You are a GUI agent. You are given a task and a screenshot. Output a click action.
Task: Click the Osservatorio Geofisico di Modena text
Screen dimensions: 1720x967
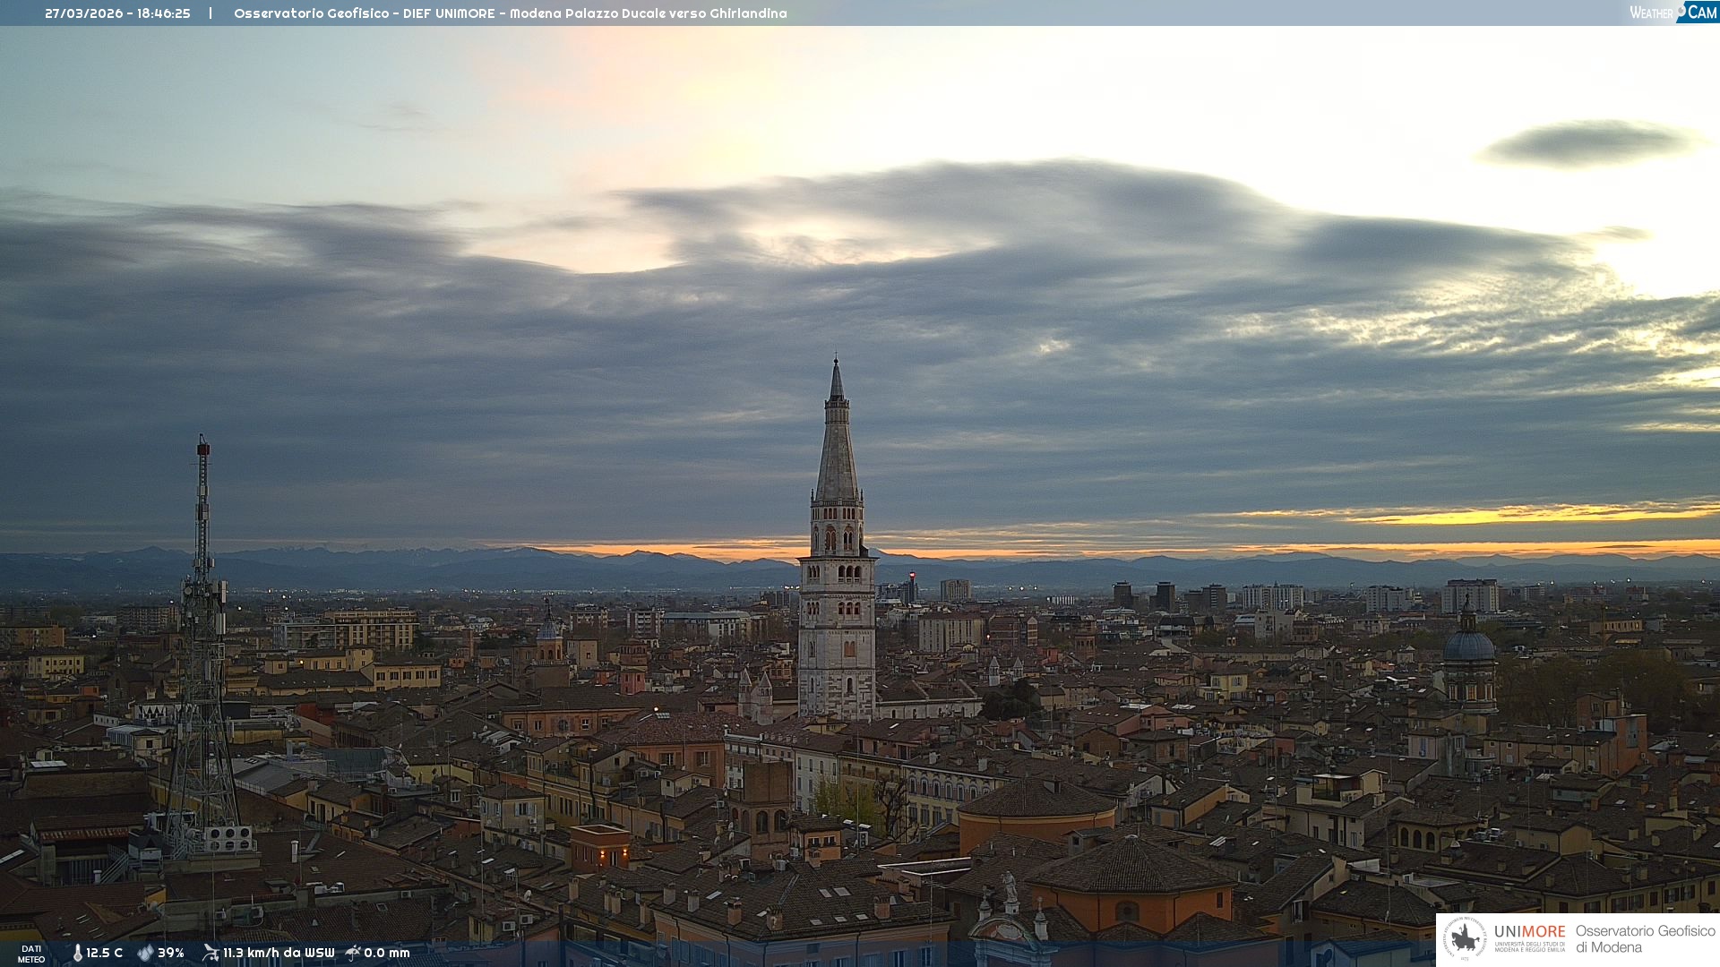1645,939
